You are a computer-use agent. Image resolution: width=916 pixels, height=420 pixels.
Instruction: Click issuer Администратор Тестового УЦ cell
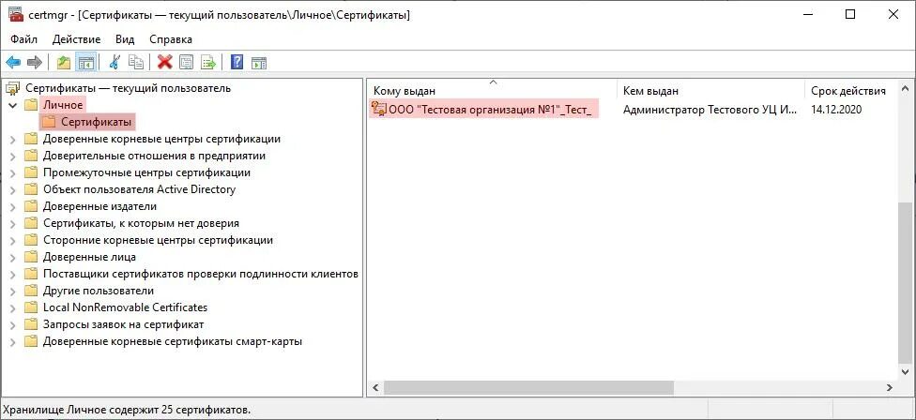710,110
